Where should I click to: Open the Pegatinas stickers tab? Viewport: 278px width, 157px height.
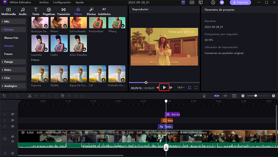(x=49, y=11)
